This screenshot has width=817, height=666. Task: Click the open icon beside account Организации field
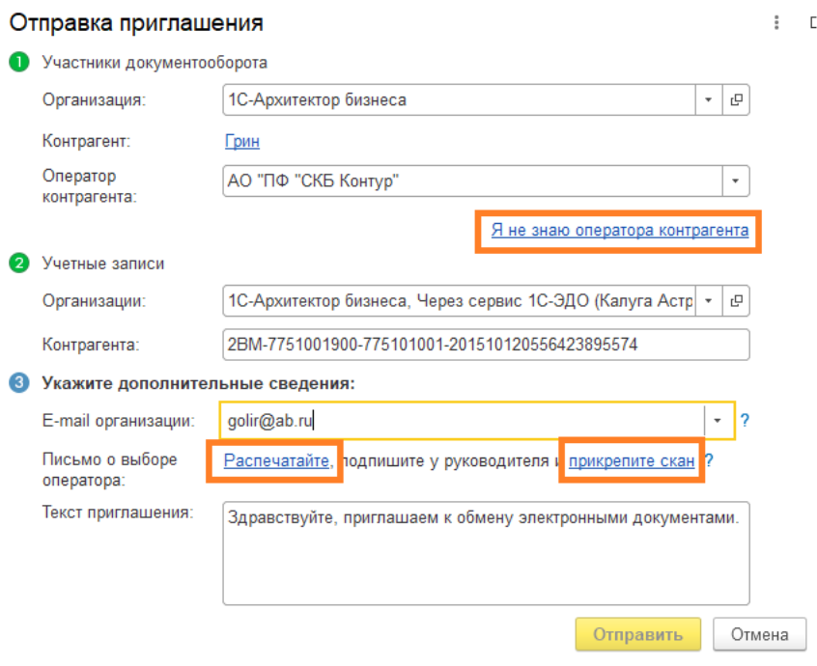(x=736, y=300)
